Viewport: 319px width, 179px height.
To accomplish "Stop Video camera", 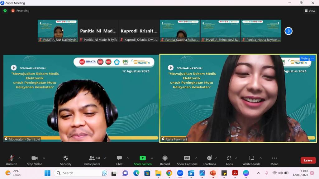I will point(34,160).
